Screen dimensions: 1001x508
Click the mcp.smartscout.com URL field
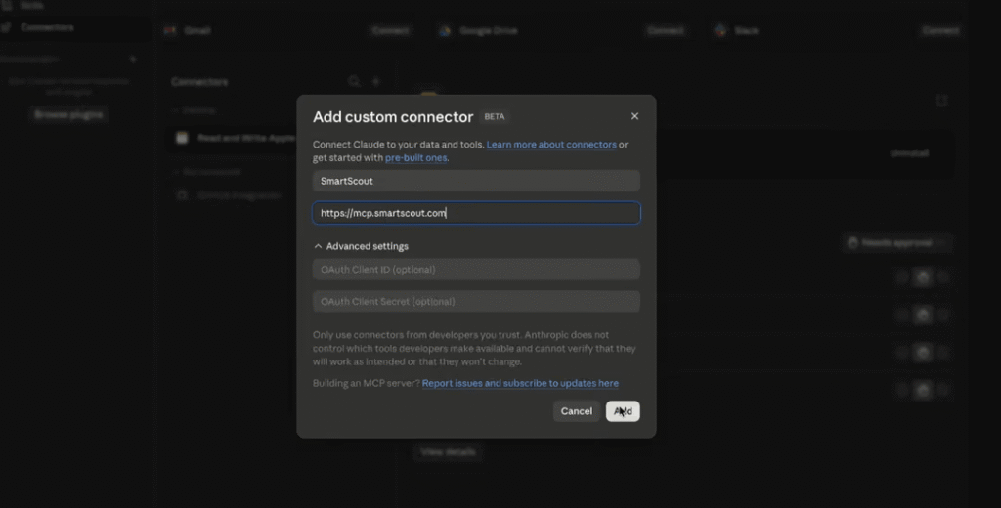(476, 213)
